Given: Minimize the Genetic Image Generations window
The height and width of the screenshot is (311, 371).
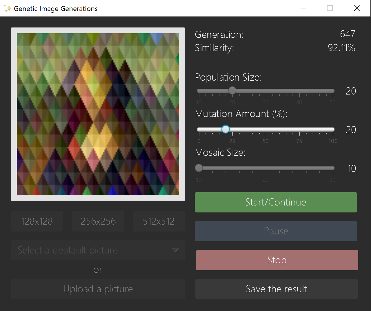Looking at the screenshot, I should [303, 8].
